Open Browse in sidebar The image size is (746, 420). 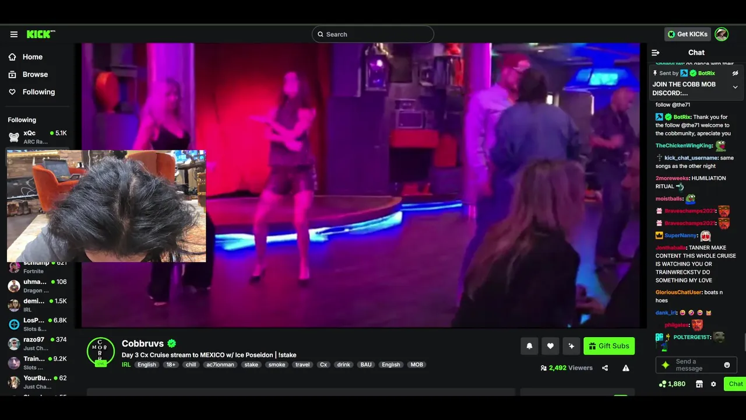pyautogui.click(x=35, y=74)
